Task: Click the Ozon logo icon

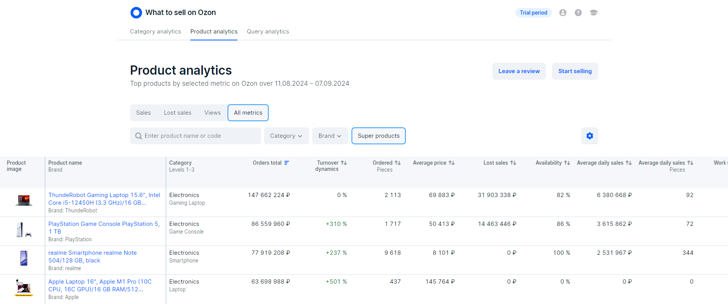Action: (136, 13)
